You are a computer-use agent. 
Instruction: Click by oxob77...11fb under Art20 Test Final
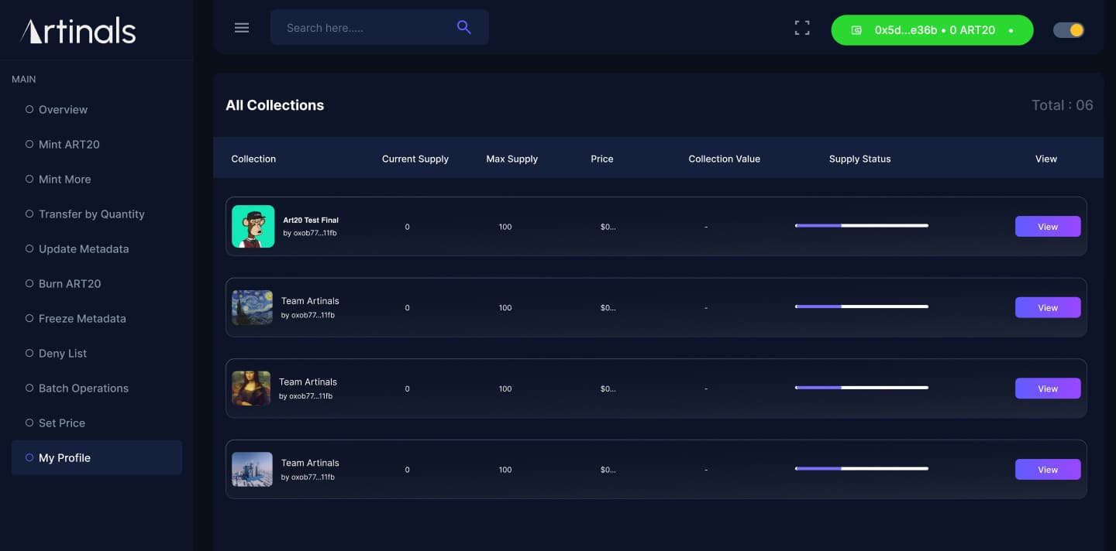point(310,233)
